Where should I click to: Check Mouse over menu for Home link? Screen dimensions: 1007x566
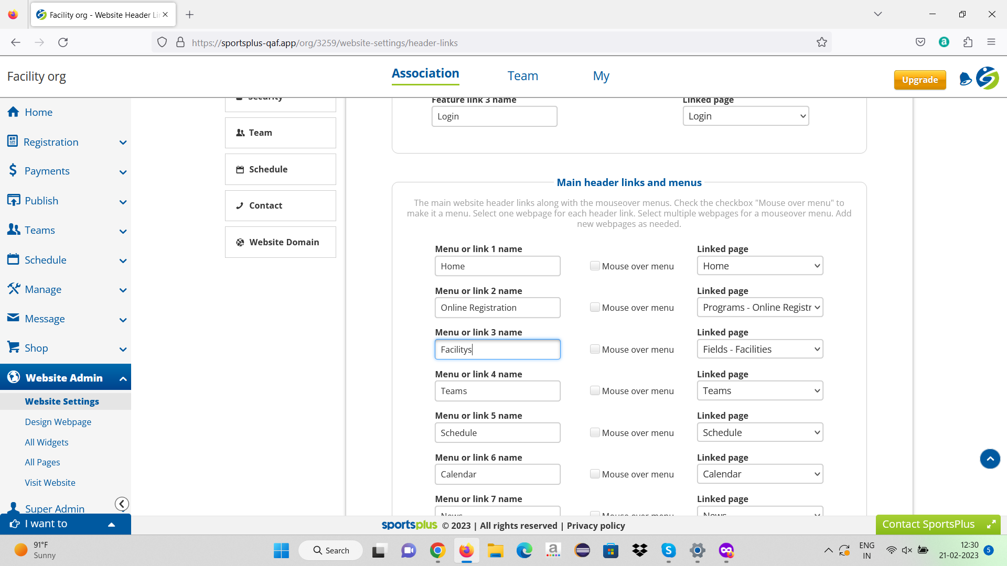click(595, 266)
